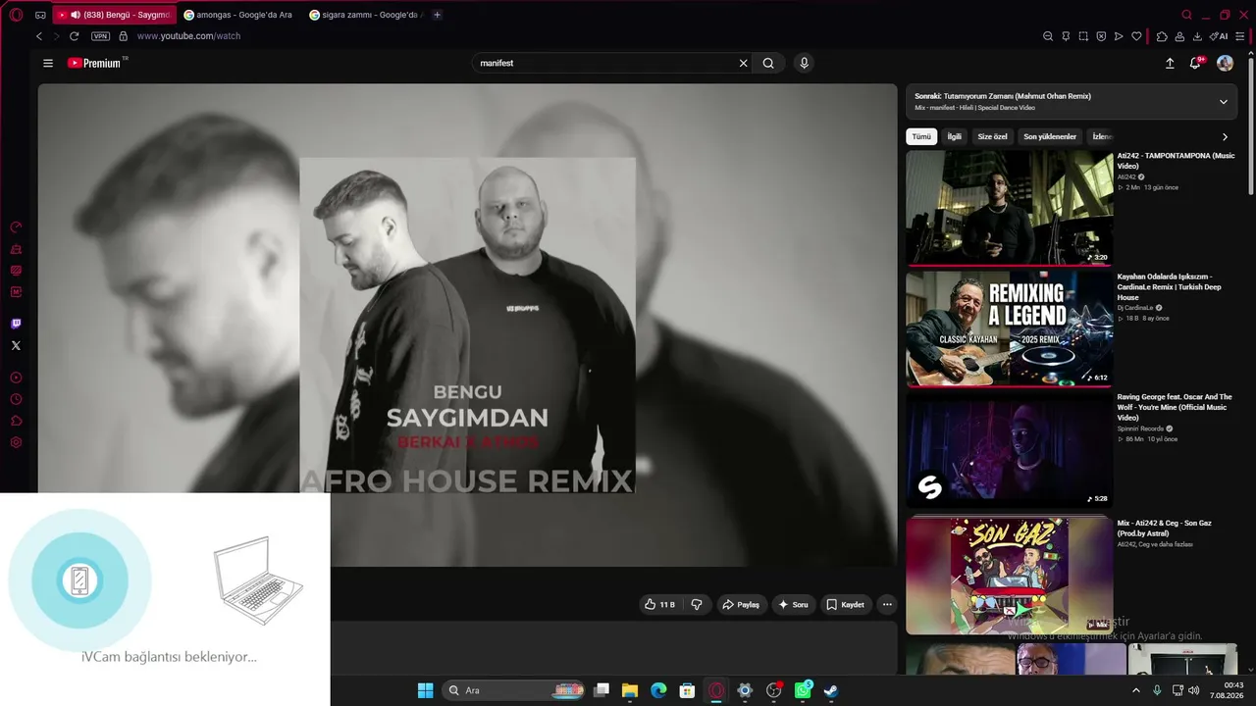Viewport: 1256px width, 706px height.
Task: Open the player send-arrow icon in toolbar
Action: tap(1119, 36)
